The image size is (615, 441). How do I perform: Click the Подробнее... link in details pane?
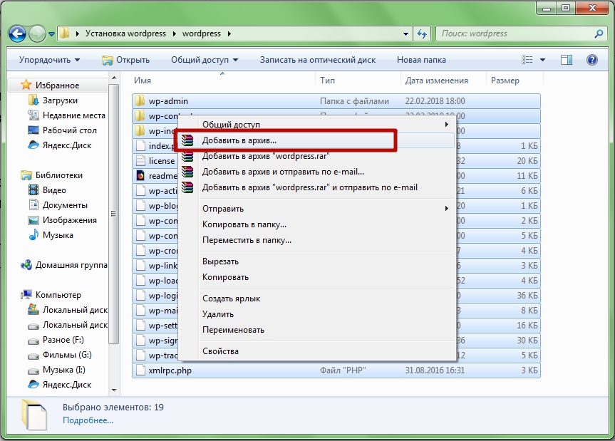click(x=88, y=420)
